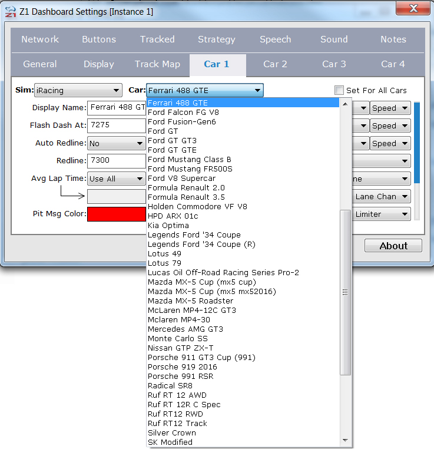Switch to the Display tab

99,64
